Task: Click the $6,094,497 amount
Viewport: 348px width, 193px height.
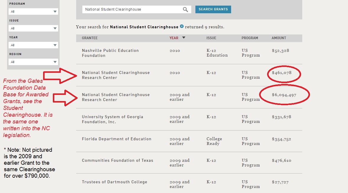Action: point(284,95)
